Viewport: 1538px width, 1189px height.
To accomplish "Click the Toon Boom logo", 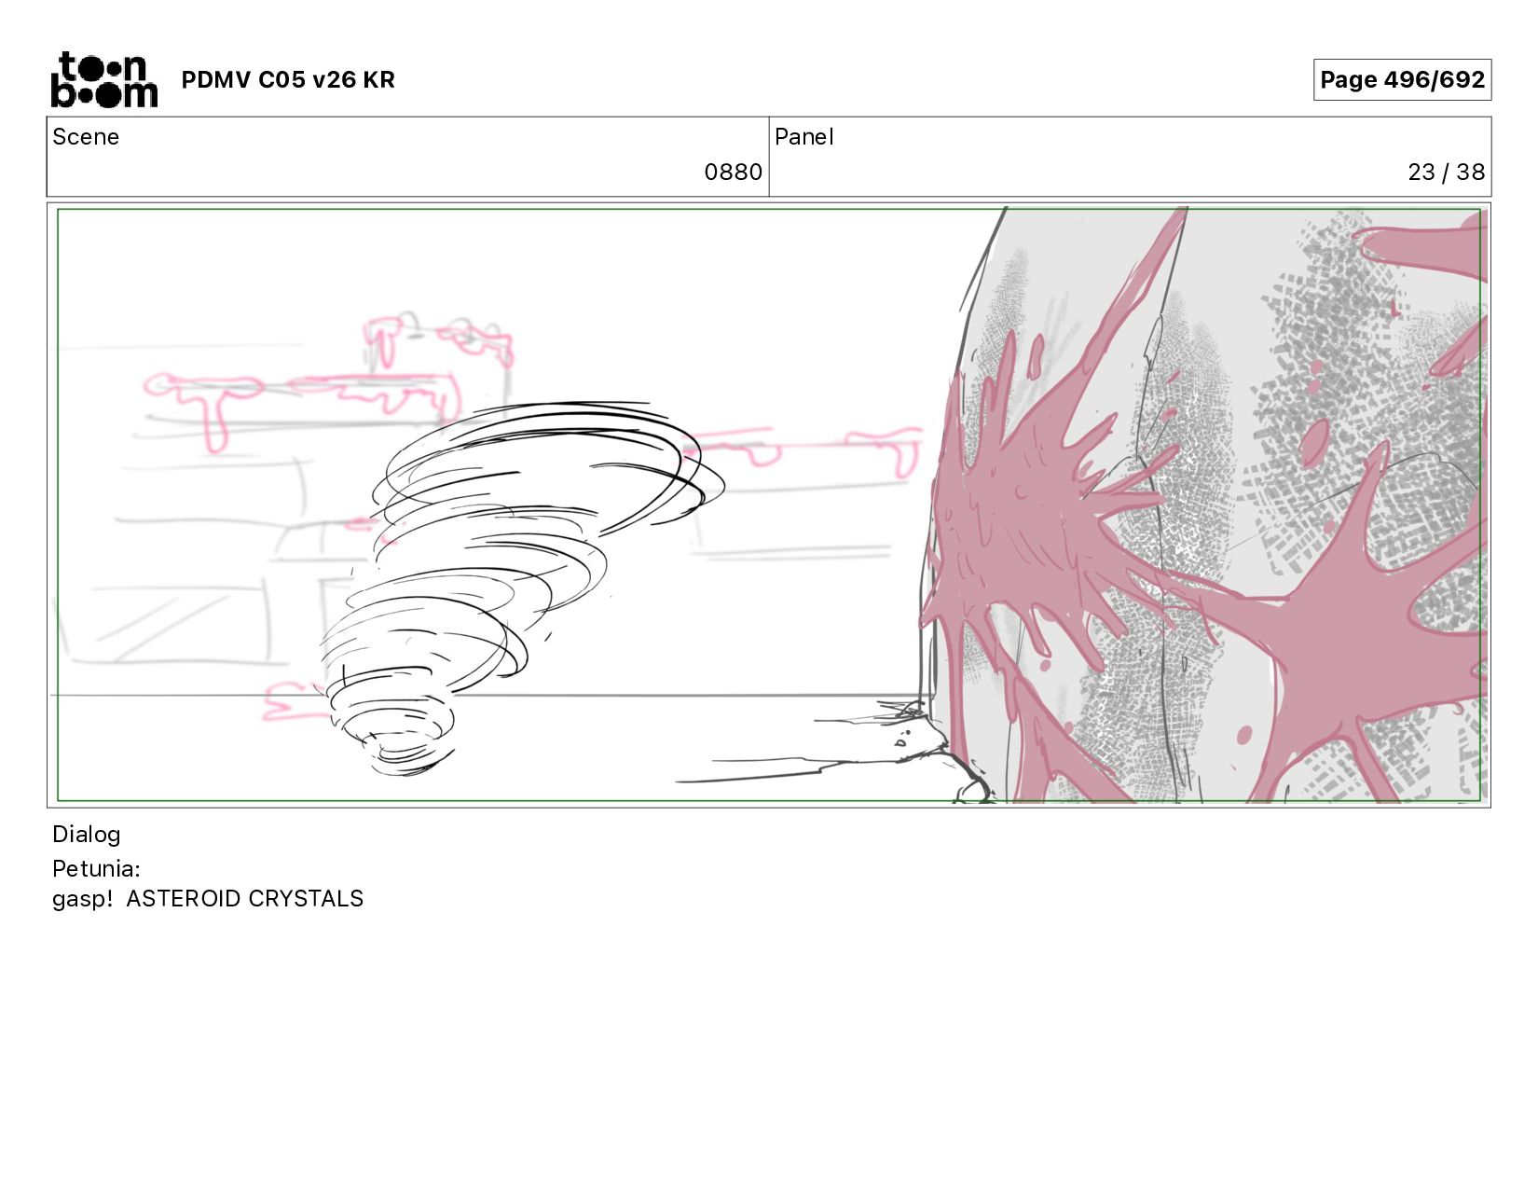I will (x=103, y=79).
